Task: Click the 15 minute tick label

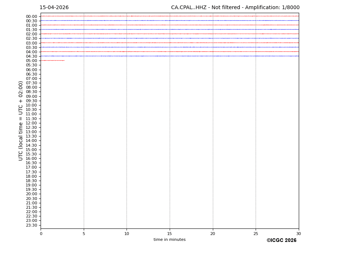Action: [x=170, y=234]
